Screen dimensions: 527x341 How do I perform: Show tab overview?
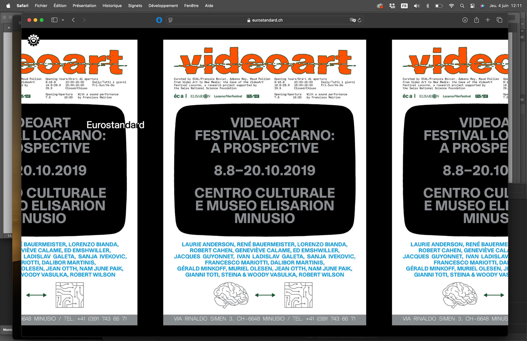coord(499,20)
